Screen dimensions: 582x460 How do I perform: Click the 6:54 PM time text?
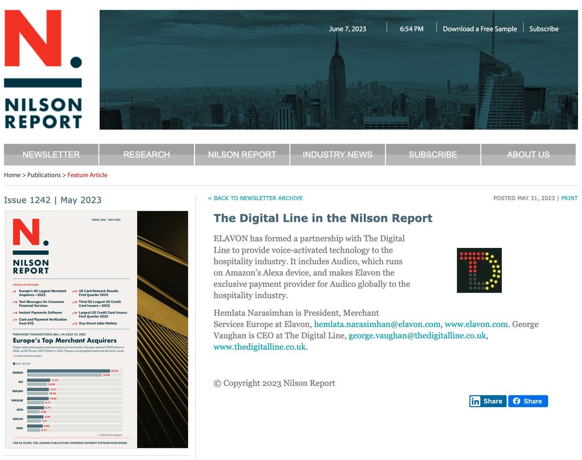[412, 29]
